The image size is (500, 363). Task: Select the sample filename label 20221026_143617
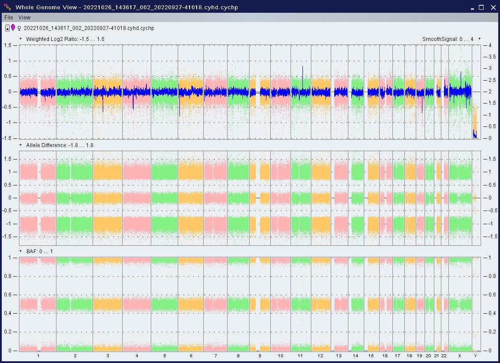tap(89, 28)
